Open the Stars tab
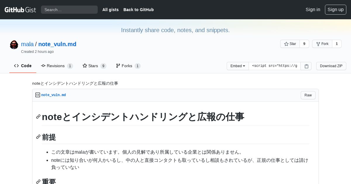This screenshot has height=184, width=351. (94, 66)
